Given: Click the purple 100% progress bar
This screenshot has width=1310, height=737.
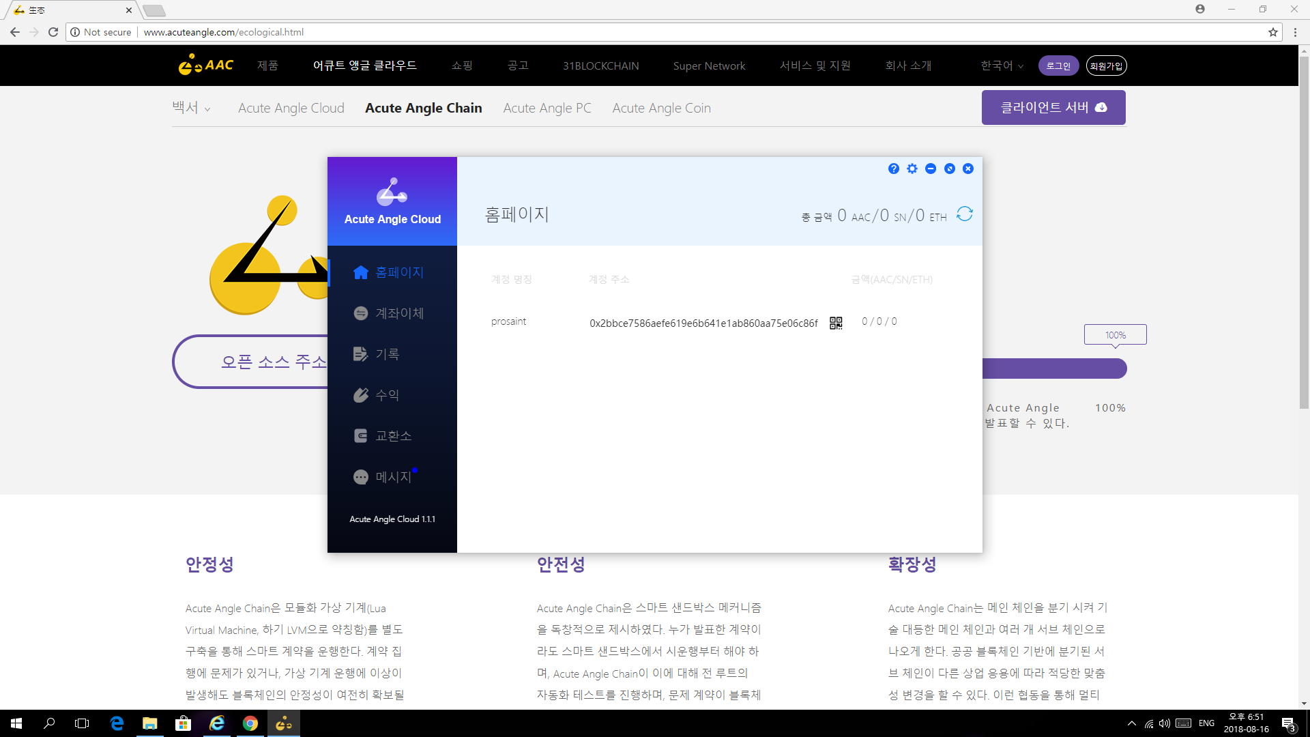Looking at the screenshot, I should coord(1054,369).
